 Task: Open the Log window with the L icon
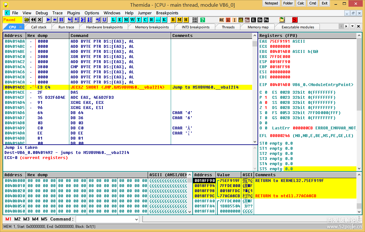coord(114,20)
